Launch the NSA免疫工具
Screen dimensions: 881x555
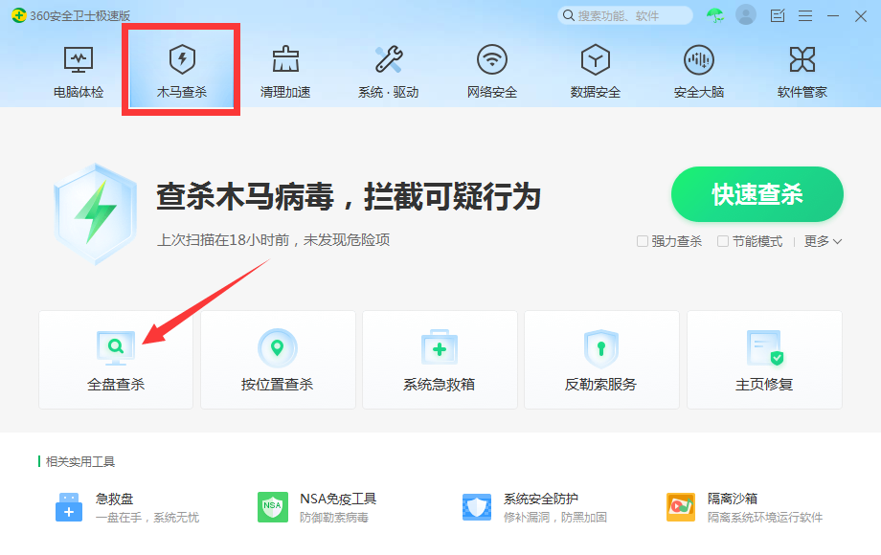click(x=317, y=507)
